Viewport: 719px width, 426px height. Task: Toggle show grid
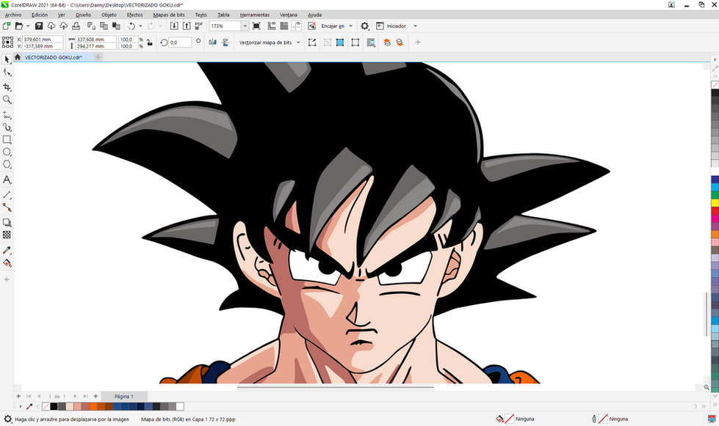(x=283, y=26)
